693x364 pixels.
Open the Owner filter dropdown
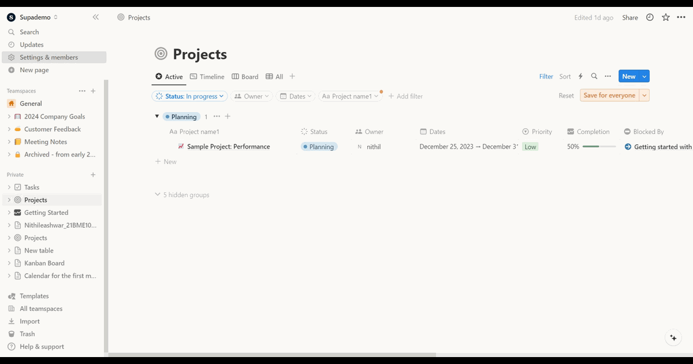[252, 96]
